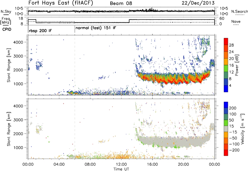Click the 'normal (fast) 151 IF' label
This screenshot has height=171, width=248.
96,28
